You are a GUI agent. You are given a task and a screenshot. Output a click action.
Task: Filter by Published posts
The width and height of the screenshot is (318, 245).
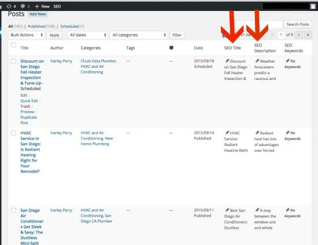(x=36, y=27)
